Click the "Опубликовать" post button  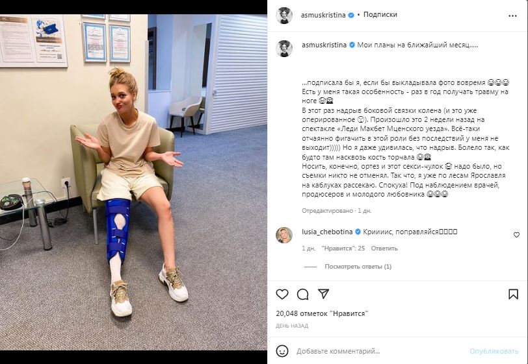494,351
